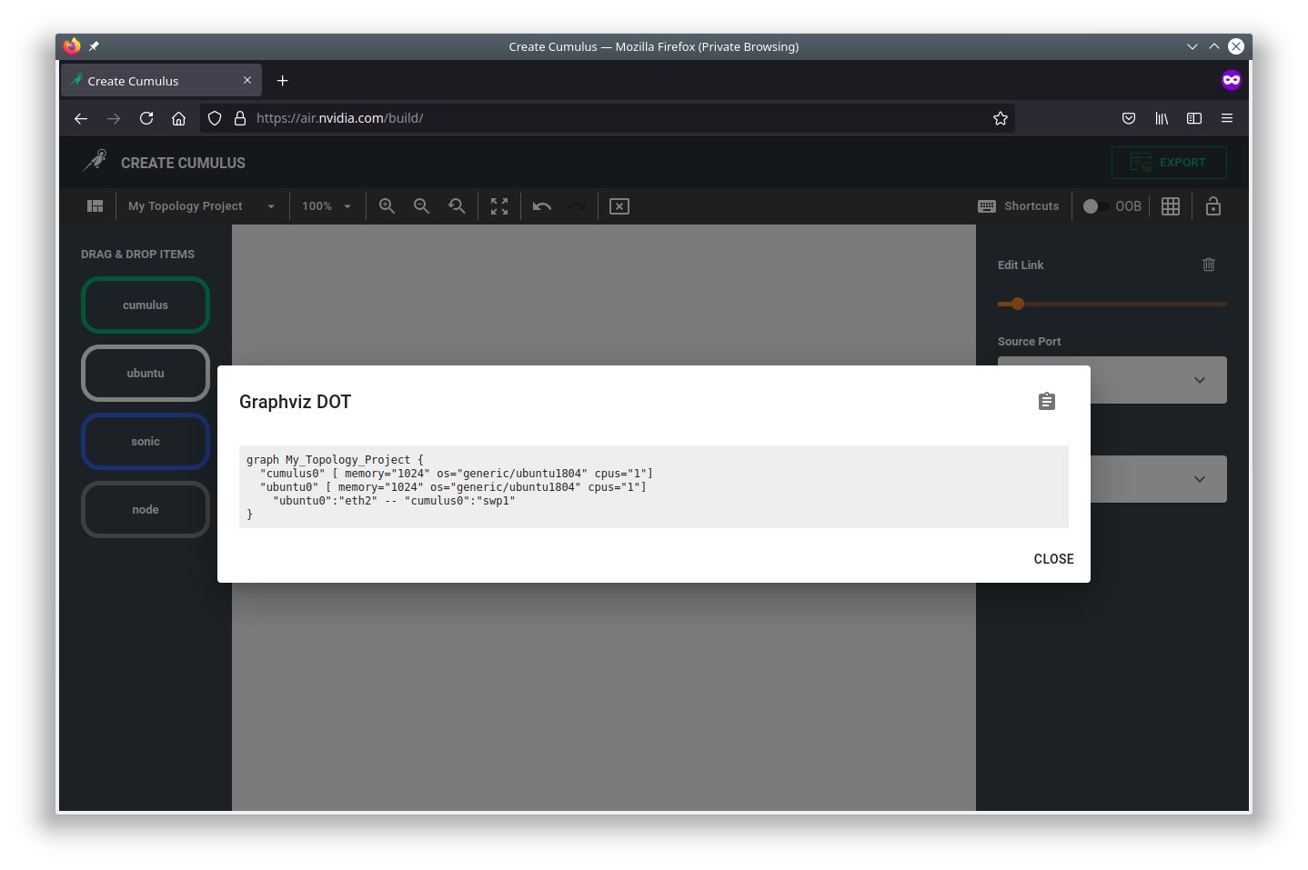Image resolution: width=1308 pixels, height=870 pixels.
Task: View site security padlock info
Action: click(240, 118)
